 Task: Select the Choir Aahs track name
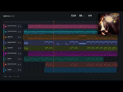tap(10, 48)
